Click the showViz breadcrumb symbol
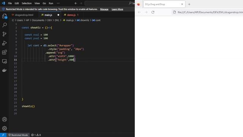Image resolution: width=243 pixels, height=137 pixels. (83, 20)
